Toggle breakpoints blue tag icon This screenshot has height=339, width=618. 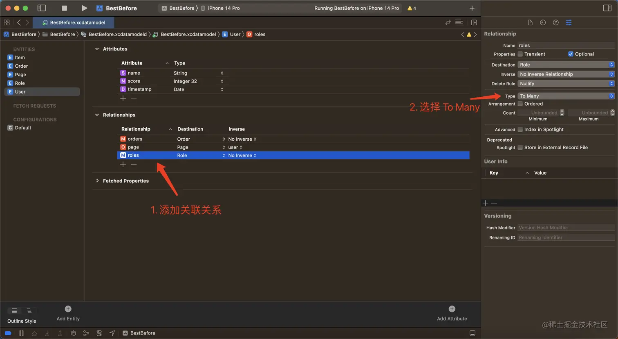click(x=8, y=333)
